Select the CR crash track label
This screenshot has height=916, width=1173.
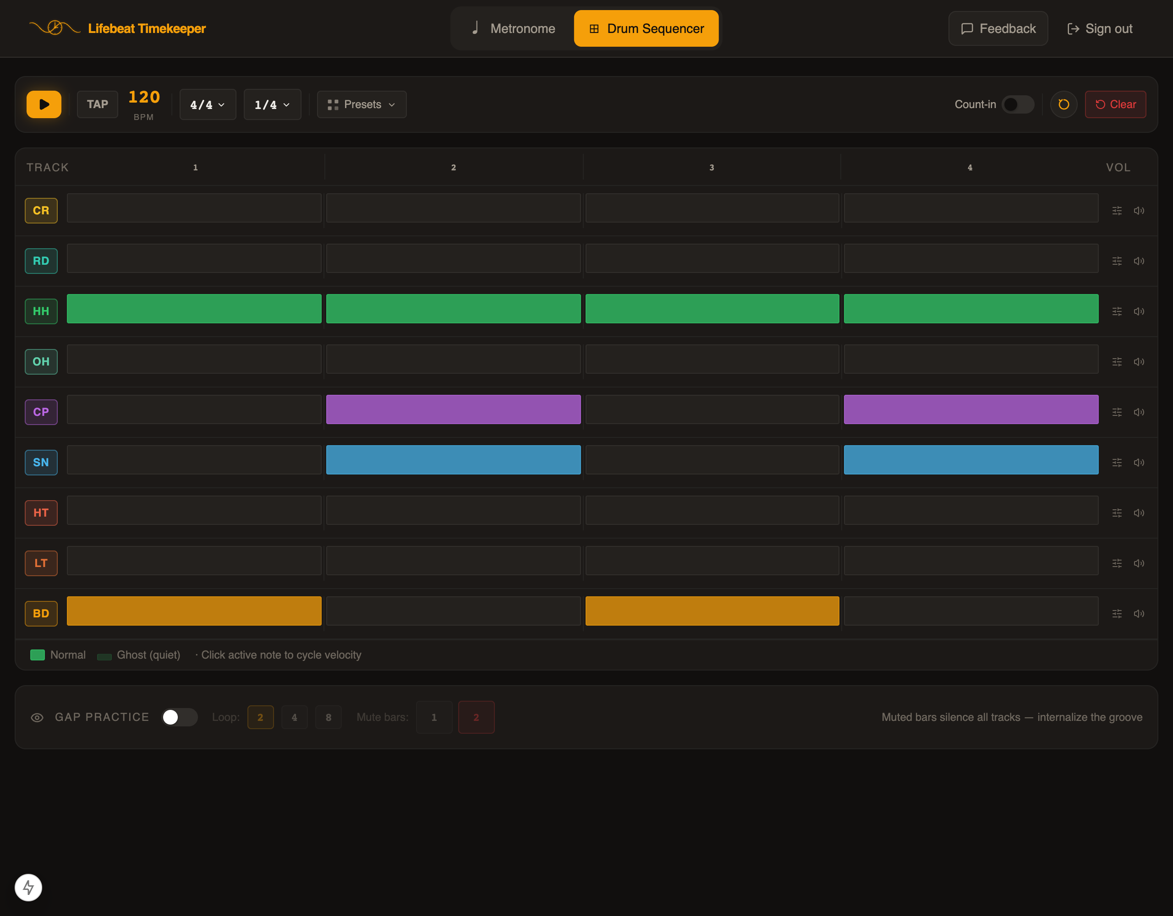point(41,211)
